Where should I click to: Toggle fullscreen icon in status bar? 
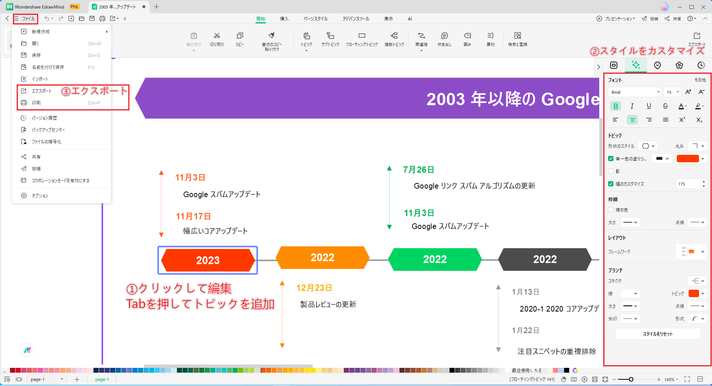[x=687, y=379]
